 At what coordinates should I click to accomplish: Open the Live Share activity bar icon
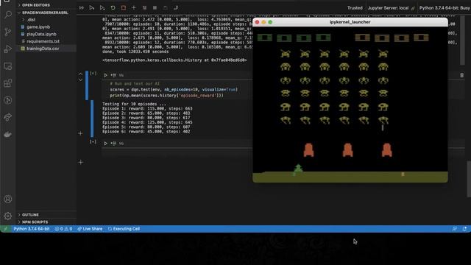click(8, 117)
